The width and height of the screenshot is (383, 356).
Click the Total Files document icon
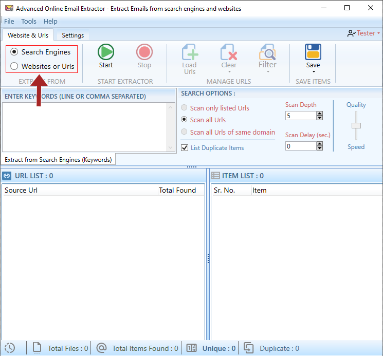(37, 348)
